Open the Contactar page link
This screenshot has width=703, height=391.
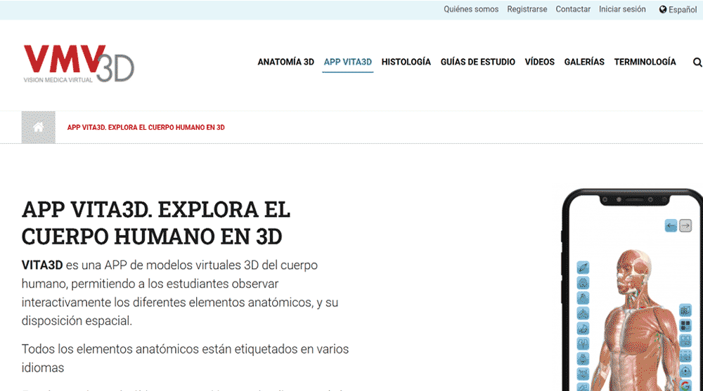click(572, 9)
